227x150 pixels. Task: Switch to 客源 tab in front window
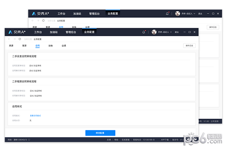tap(24, 46)
